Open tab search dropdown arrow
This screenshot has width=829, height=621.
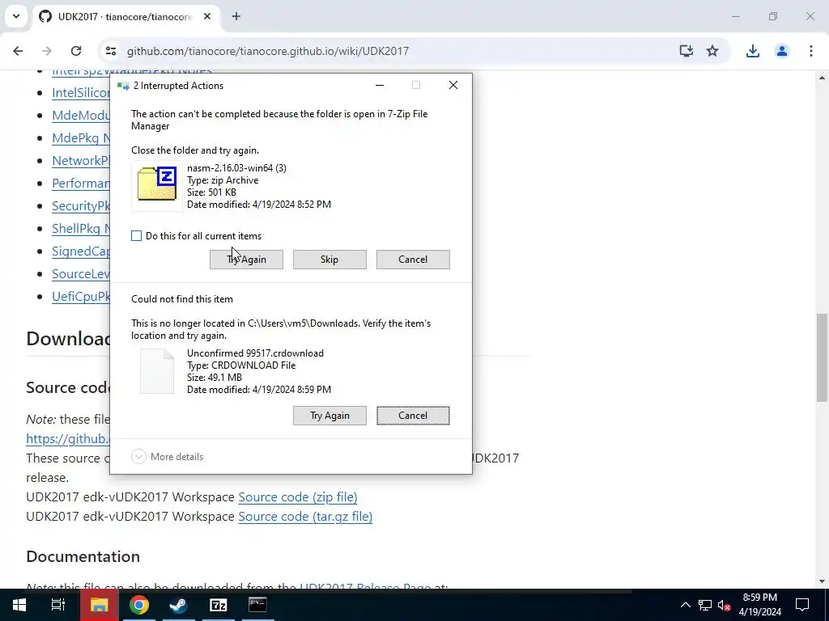click(16, 16)
